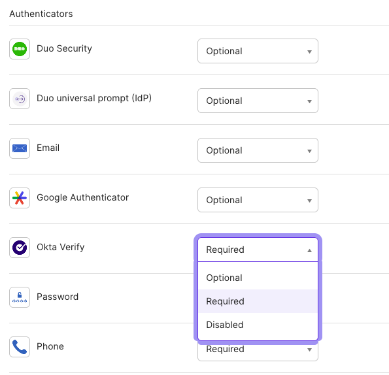Click the Duo Security green icon
389x375 pixels.
point(20,49)
